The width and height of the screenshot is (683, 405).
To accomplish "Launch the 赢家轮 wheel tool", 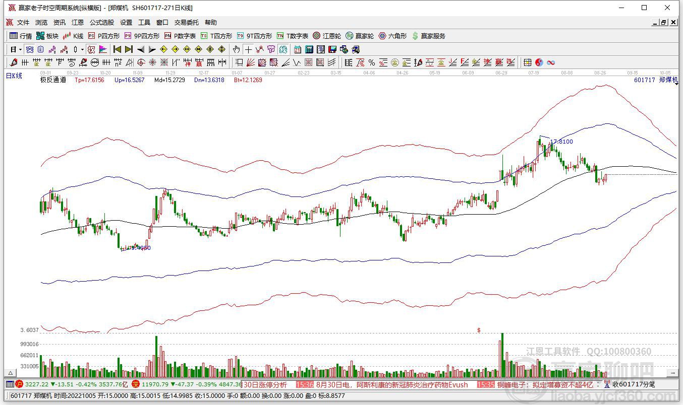I will [360, 36].
